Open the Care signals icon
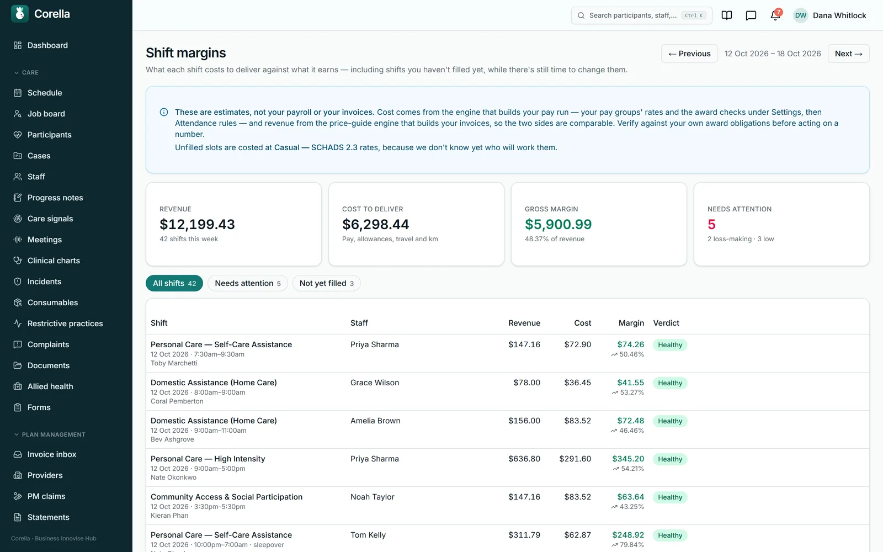Image resolution: width=883 pixels, height=552 pixels. [x=18, y=219]
